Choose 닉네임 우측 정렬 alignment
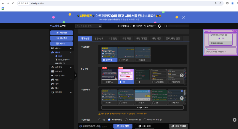238x129 pixels. 145,120
